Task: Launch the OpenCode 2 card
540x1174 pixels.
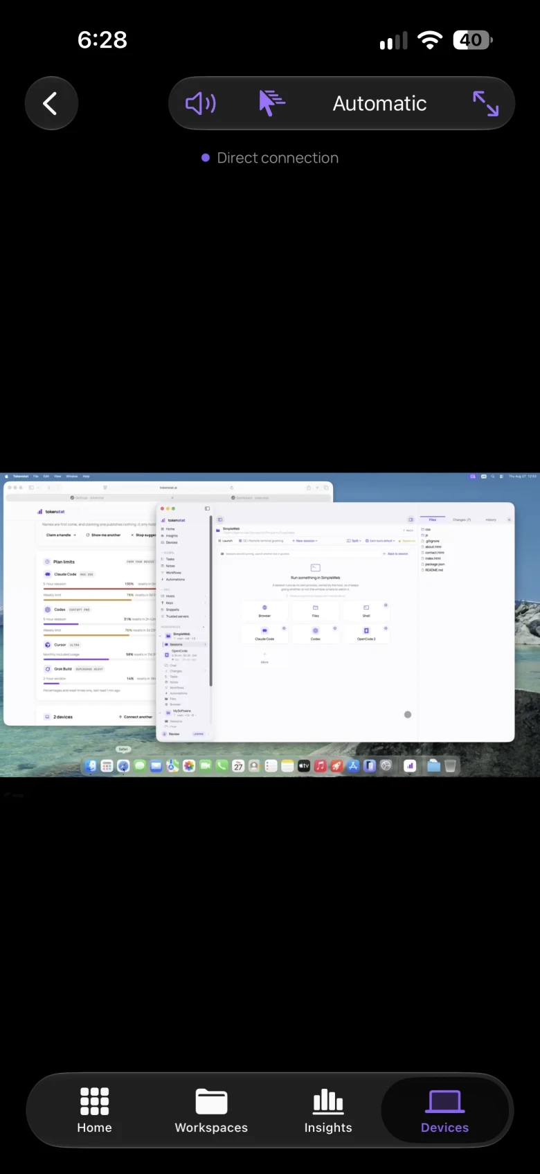Action: pos(366,634)
